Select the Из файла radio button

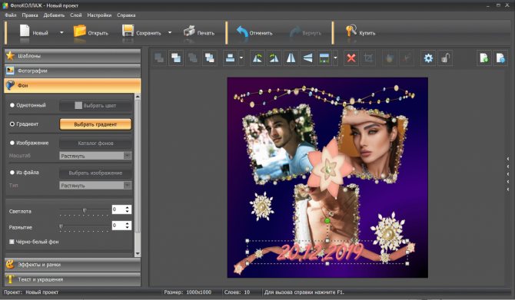pos(12,172)
